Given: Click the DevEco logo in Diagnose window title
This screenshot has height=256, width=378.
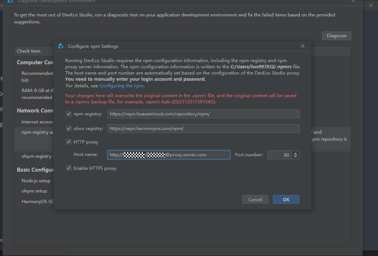Looking at the screenshot, I should [10, 1].
